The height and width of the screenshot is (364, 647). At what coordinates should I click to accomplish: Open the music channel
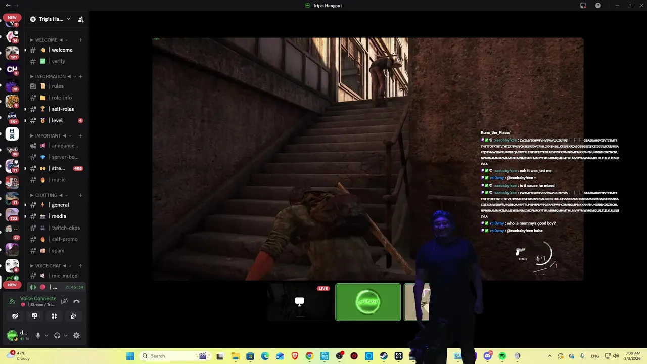57,179
